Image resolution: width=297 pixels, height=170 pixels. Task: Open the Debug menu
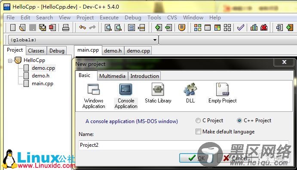[x=133, y=18]
